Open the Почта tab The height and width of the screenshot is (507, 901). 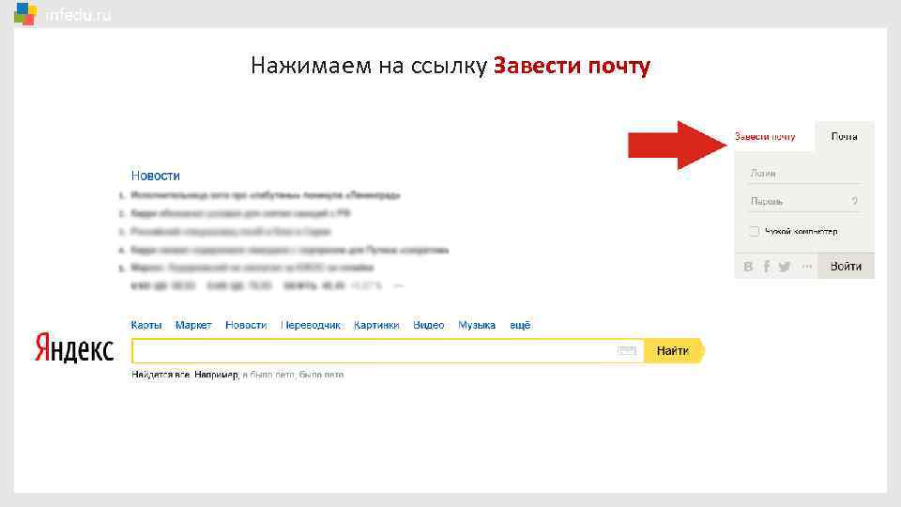coord(844,137)
